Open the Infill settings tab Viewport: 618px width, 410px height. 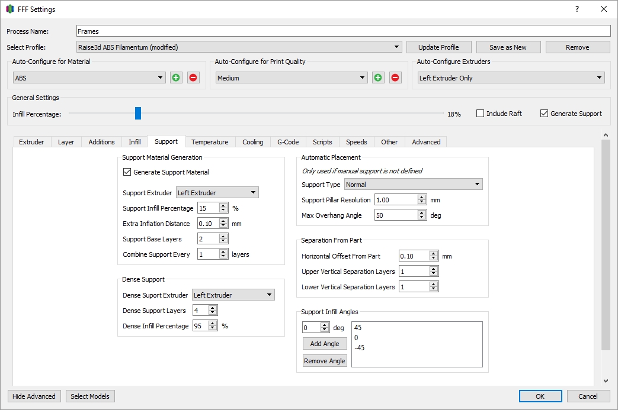point(134,141)
